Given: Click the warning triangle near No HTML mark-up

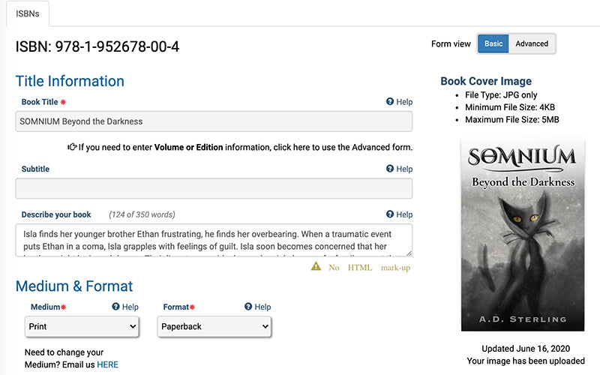Looking at the screenshot, I should click(316, 267).
